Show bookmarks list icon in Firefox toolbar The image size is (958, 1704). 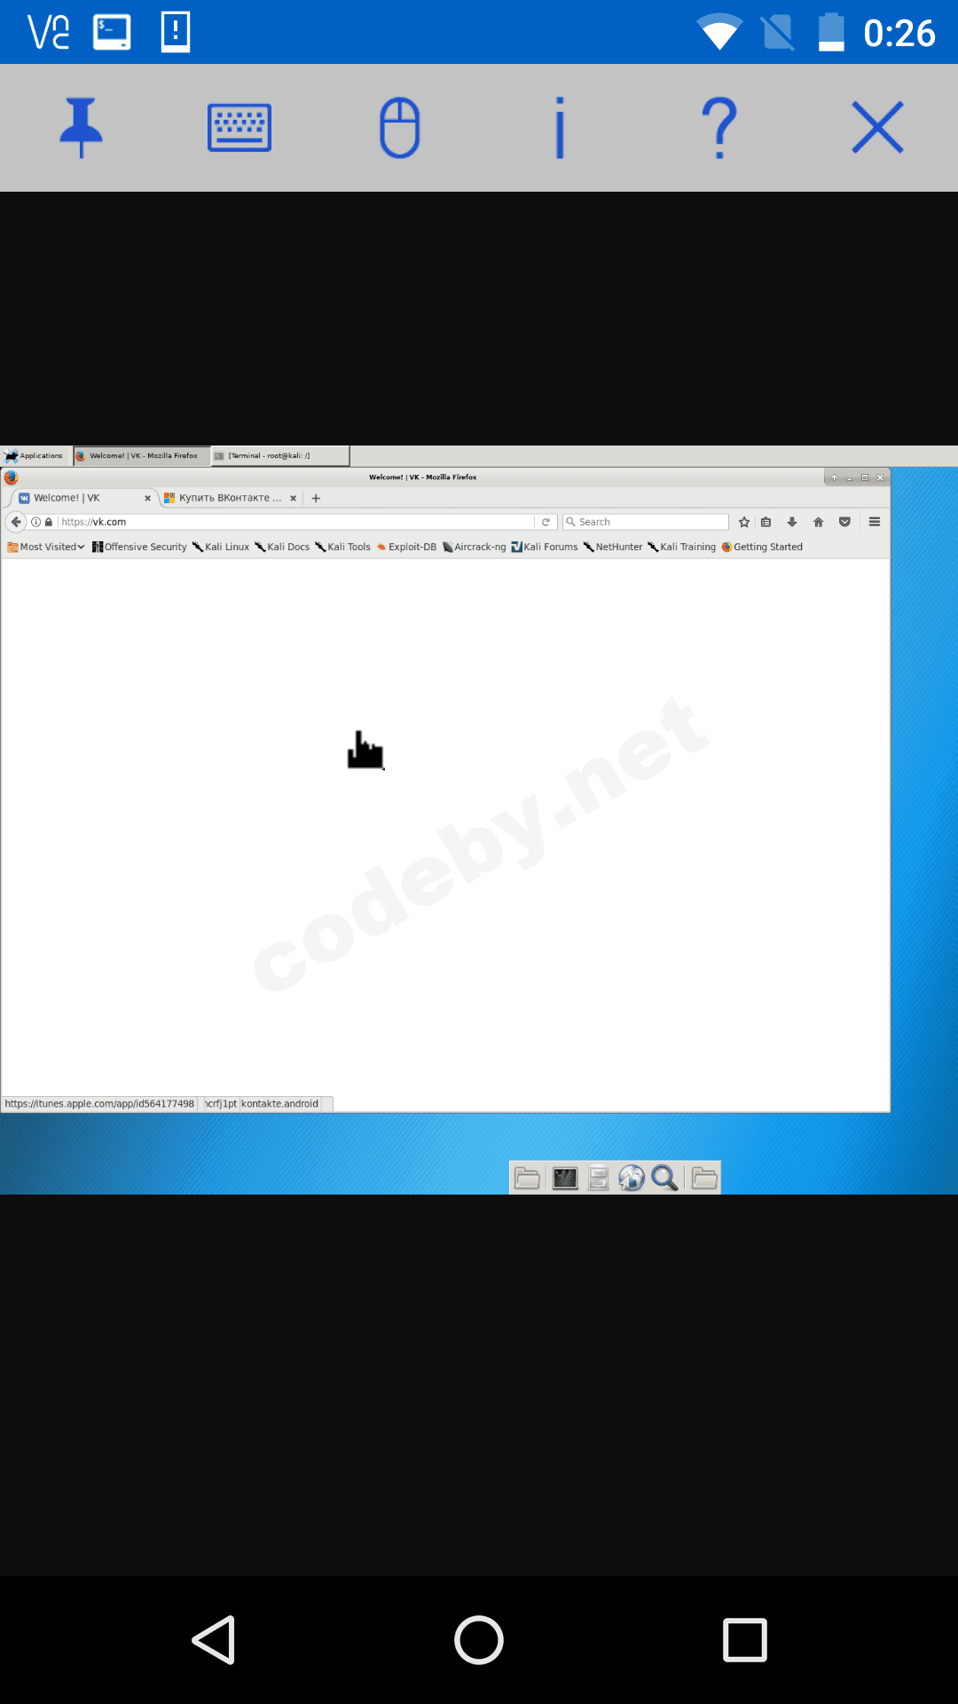(766, 522)
